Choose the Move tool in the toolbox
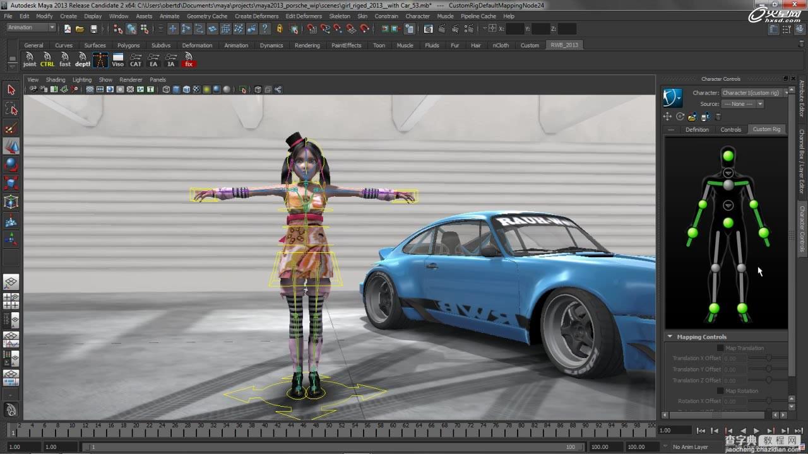The image size is (808, 454). [x=11, y=146]
